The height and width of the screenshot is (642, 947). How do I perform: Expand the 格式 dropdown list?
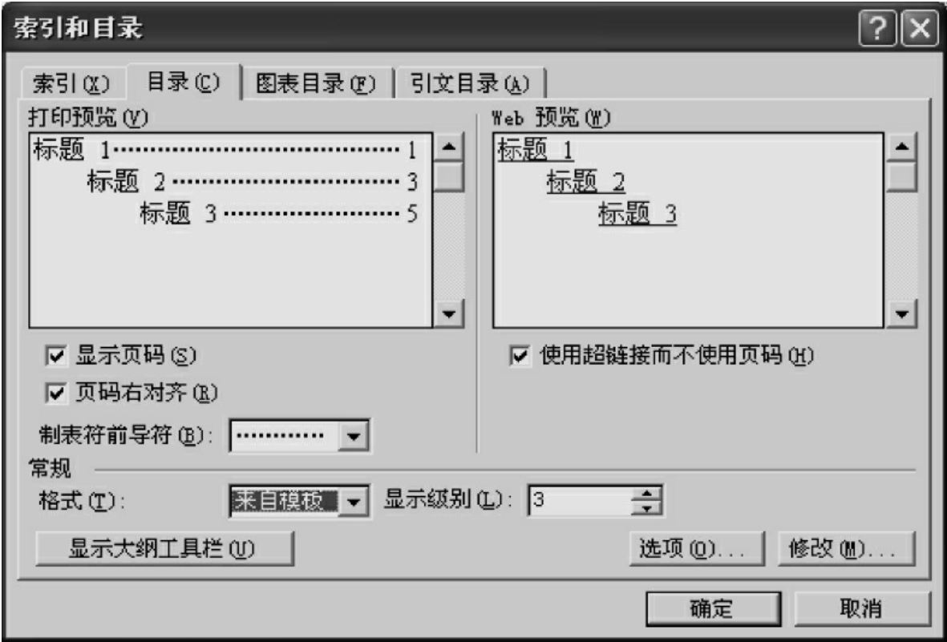(x=354, y=501)
